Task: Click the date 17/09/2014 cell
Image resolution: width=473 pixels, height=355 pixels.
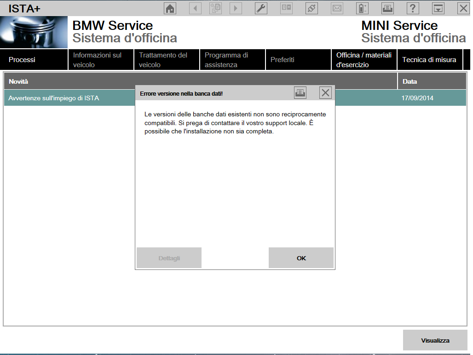Action: coord(417,98)
